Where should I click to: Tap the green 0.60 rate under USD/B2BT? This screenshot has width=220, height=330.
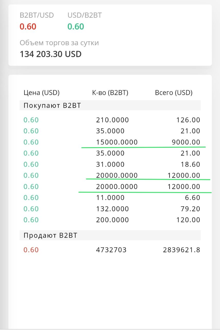(76, 27)
